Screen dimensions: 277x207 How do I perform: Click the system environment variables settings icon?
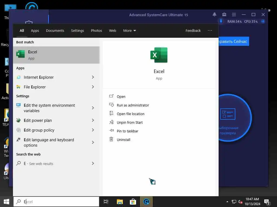18,105
